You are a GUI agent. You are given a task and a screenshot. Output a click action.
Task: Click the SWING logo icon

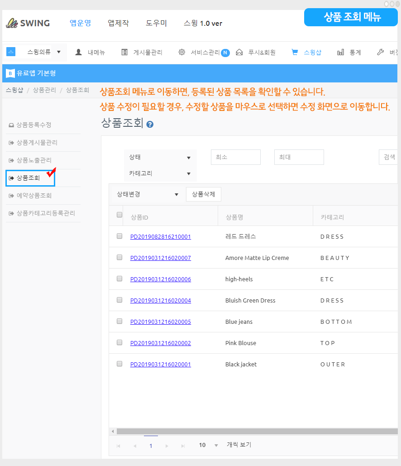(x=11, y=23)
